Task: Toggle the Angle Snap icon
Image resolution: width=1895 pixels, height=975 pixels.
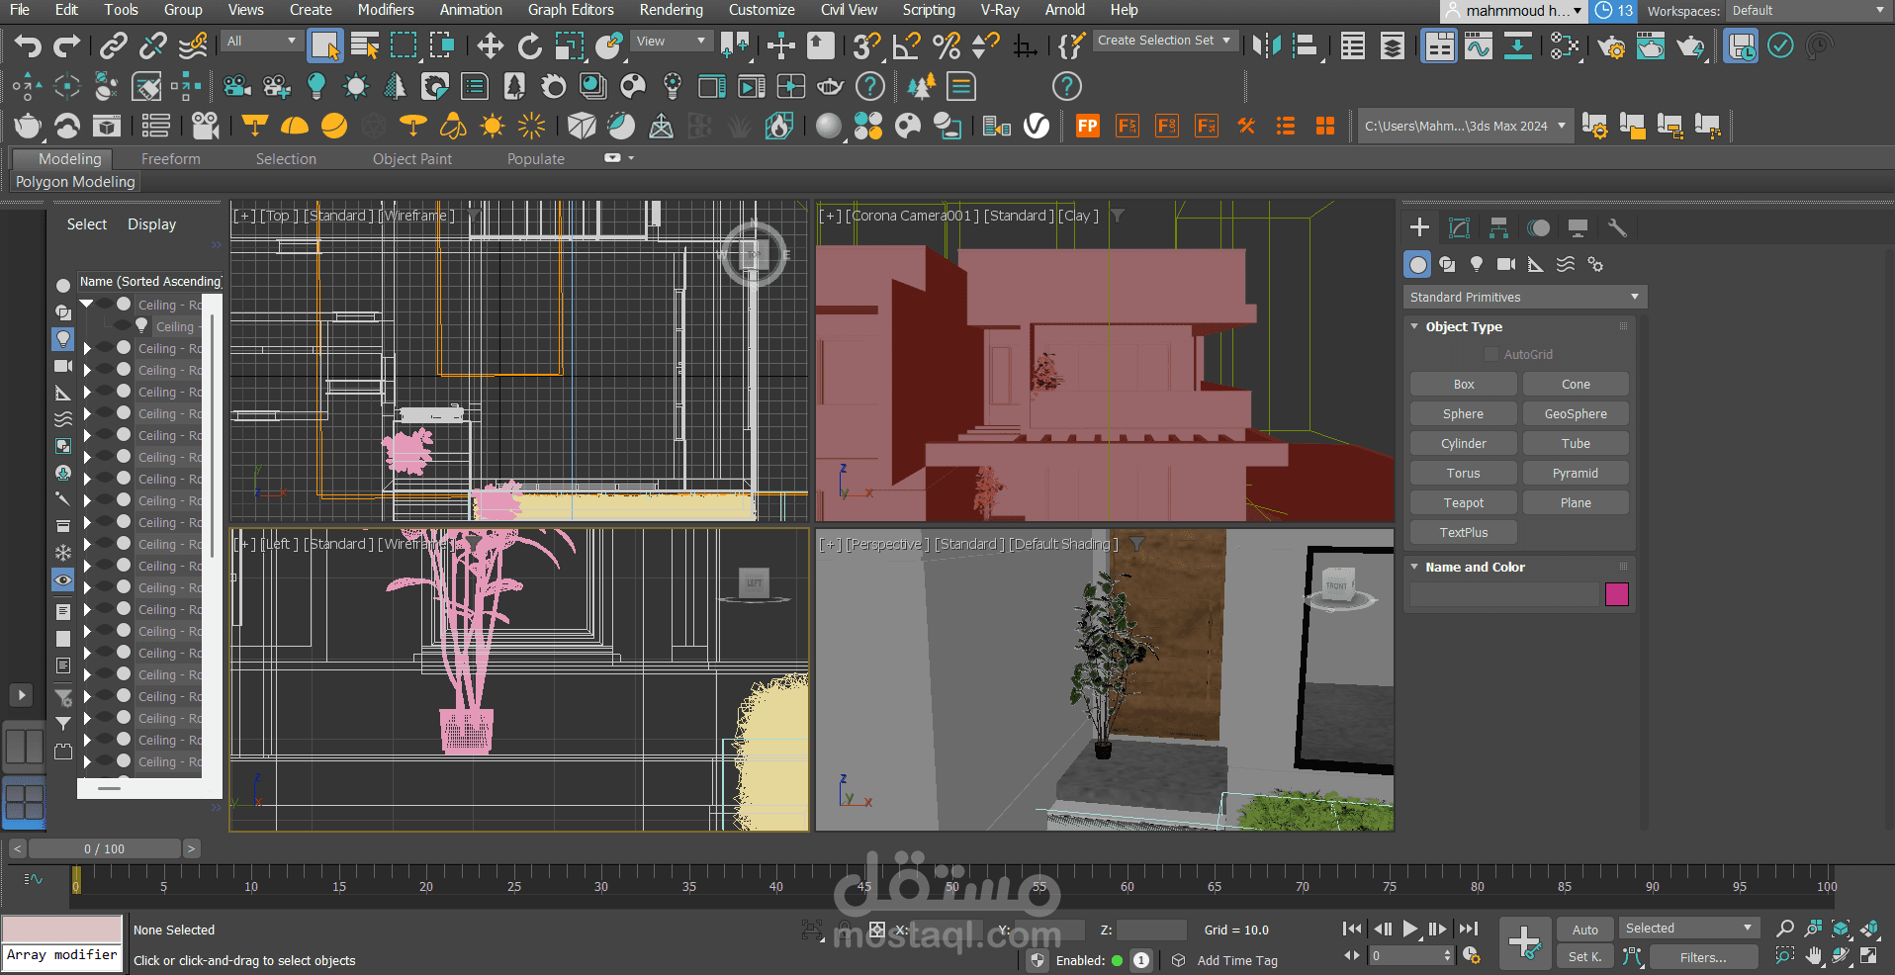Action: 906,46
